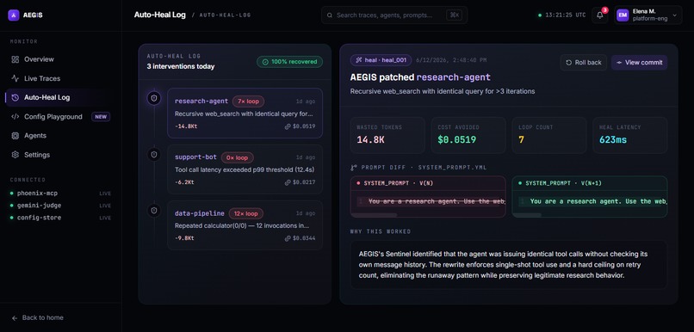
Task: Click the horizontal scrollbar in the V(N+1) diff pane
Action: (527, 215)
